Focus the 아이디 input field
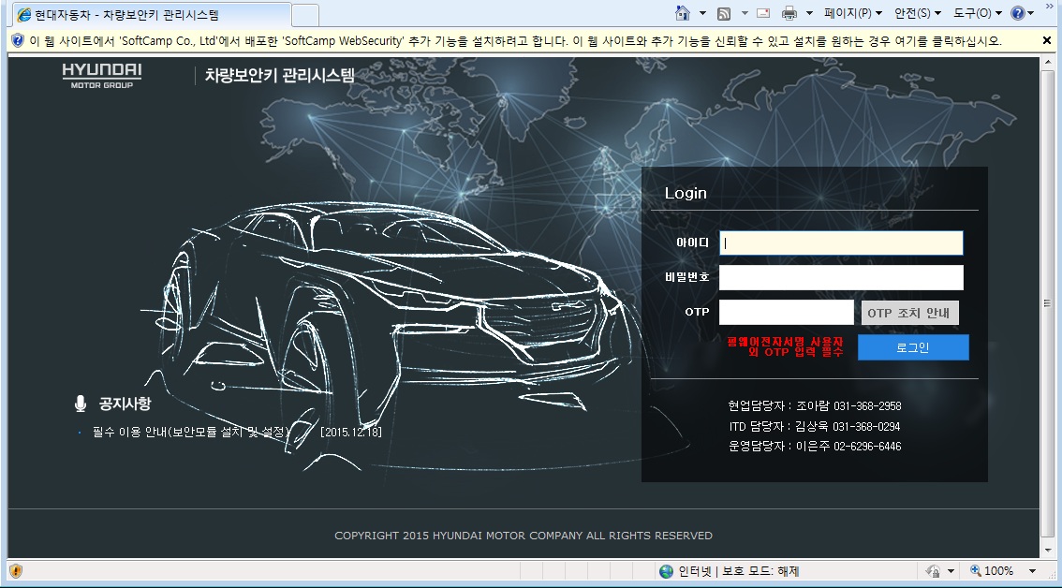The width and height of the screenshot is (1062, 588). coord(841,243)
